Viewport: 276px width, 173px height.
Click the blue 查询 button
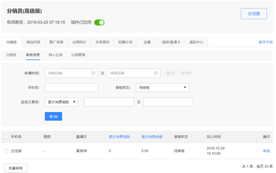[x=53, y=117]
